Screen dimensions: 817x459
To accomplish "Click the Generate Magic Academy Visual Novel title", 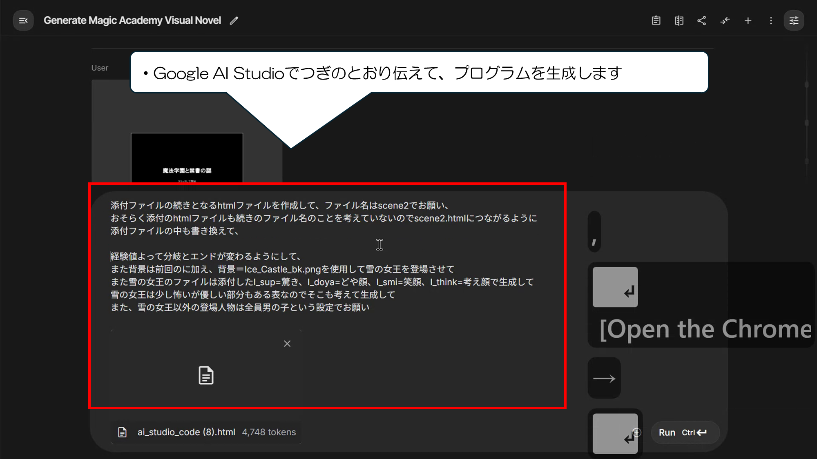I will point(132,20).
